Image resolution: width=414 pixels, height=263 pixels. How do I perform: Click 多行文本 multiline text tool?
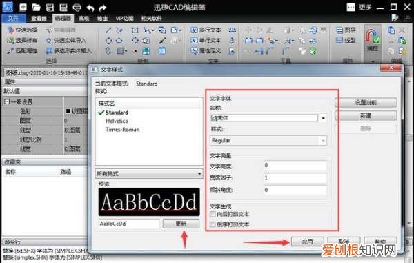coord(206,30)
